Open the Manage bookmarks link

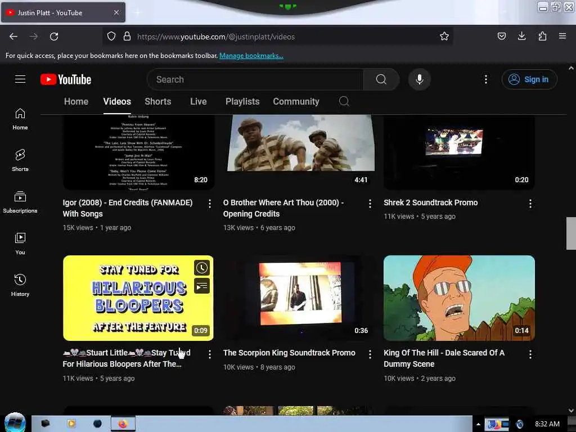tap(251, 56)
